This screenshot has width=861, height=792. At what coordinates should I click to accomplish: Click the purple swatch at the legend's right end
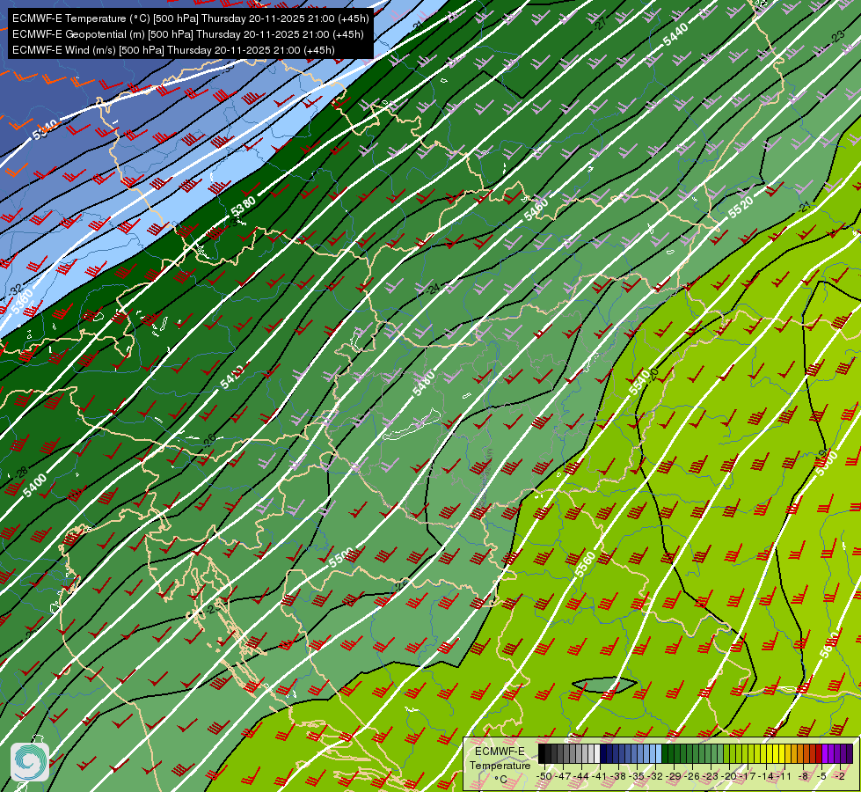(850, 753)
